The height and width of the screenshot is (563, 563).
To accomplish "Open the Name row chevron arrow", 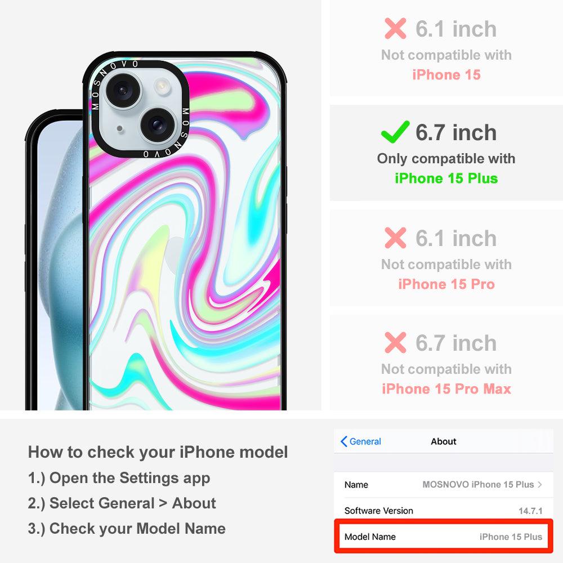I will click(x=540, y=484).
